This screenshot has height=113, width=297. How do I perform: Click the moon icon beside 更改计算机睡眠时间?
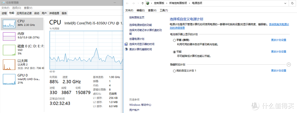point(126,49)
